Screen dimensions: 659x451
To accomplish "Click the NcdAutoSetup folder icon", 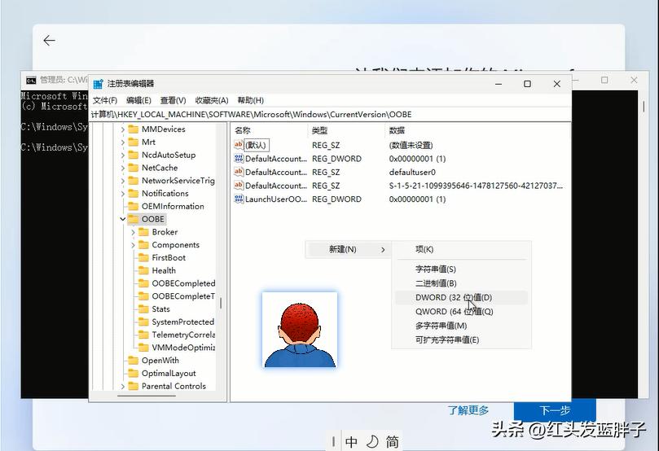I will coord(134,155).
